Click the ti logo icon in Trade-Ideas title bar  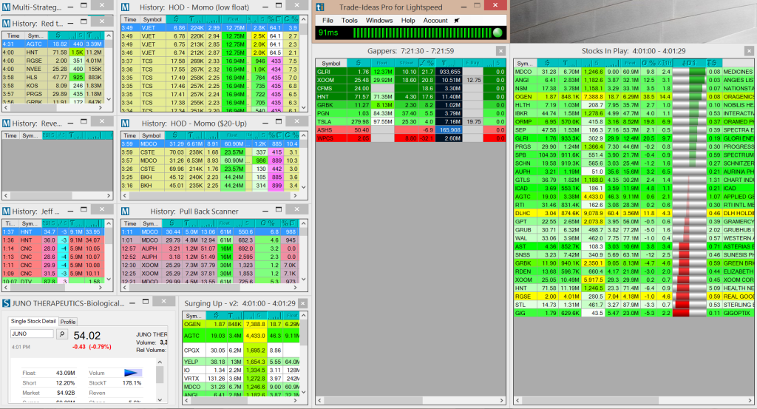320,7
